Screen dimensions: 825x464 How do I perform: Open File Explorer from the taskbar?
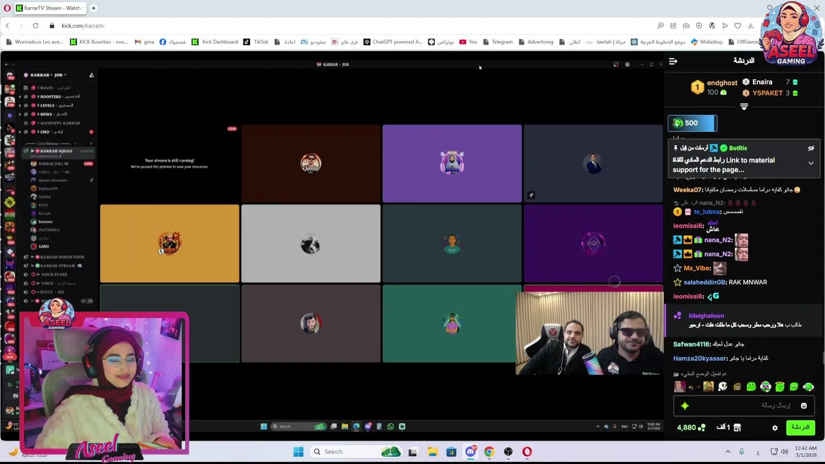[432, 452]
